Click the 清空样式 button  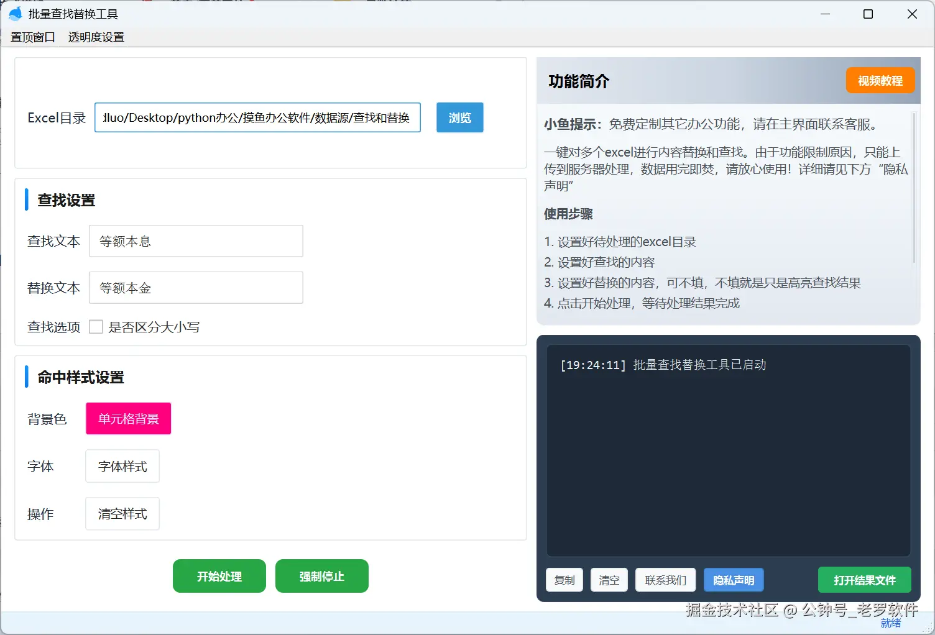coord(122,514)
